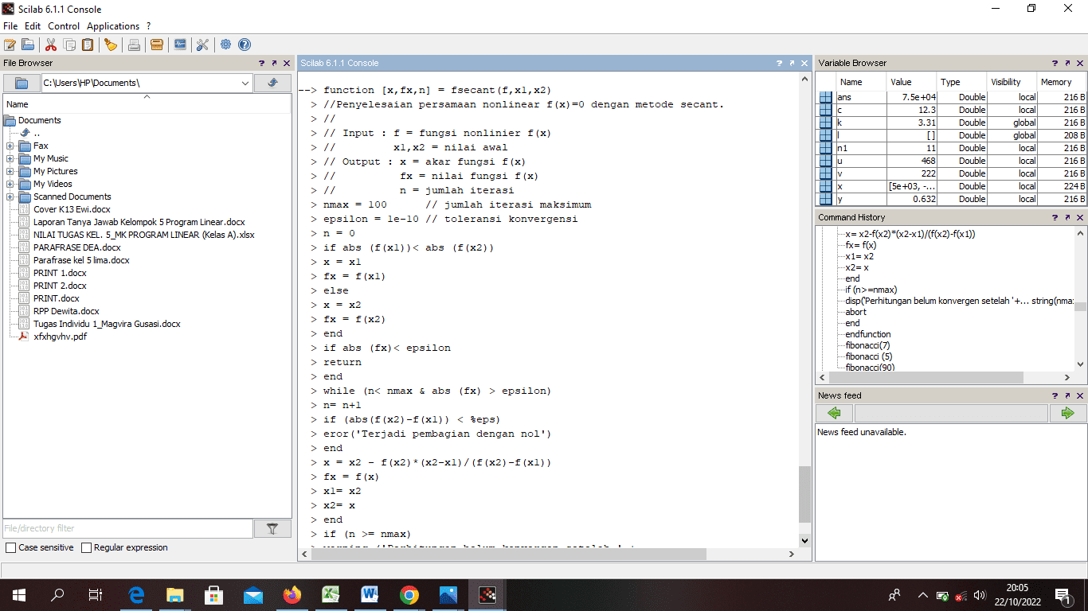
Task: Undock the Scilab Console panel
Action: (x=792, y=63)
